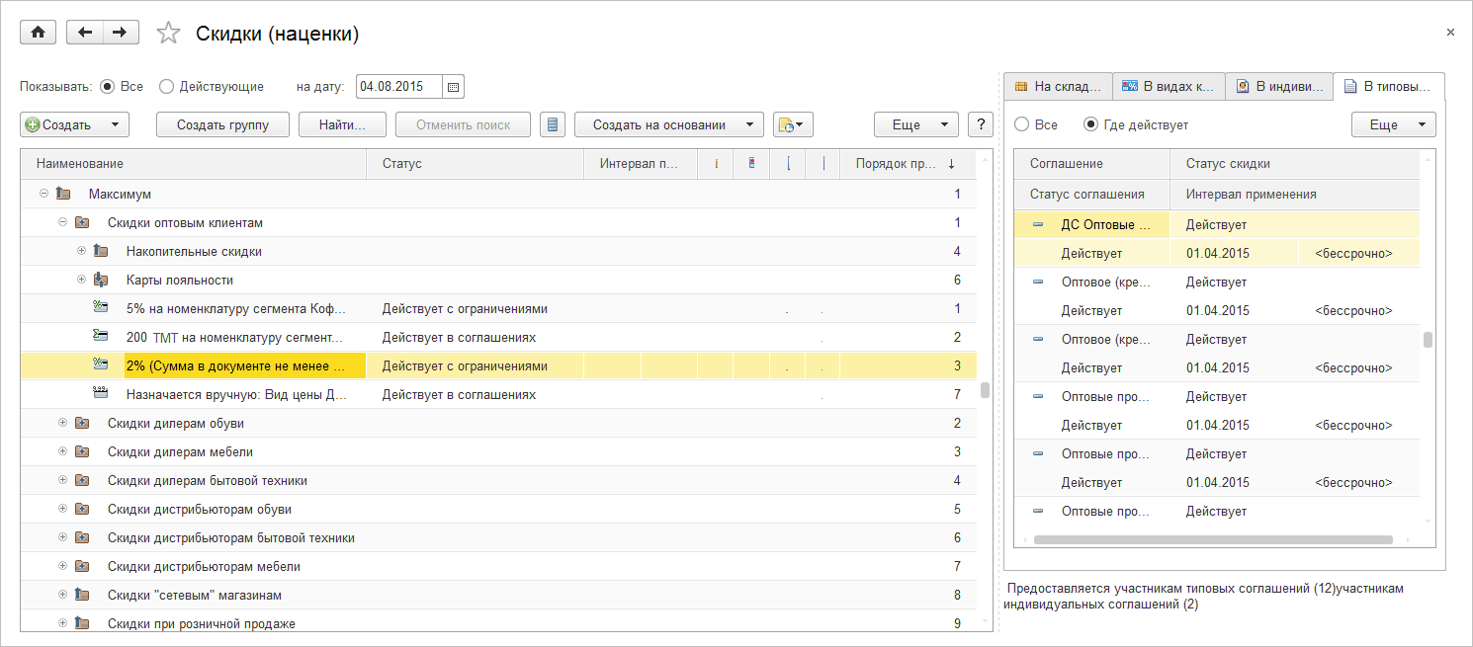Screen dimensions: 1473x647
Task: Click the Home icon button
Action: [39, 33]
